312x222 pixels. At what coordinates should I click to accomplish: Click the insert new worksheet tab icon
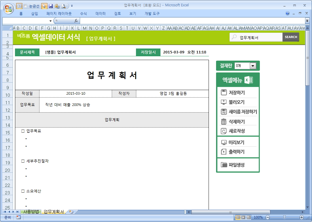pos(71,212)
